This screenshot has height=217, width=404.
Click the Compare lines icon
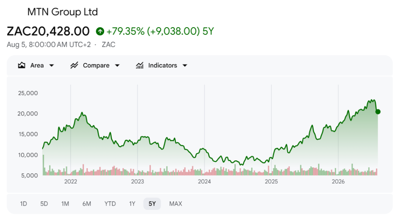[x=74, y=65]
